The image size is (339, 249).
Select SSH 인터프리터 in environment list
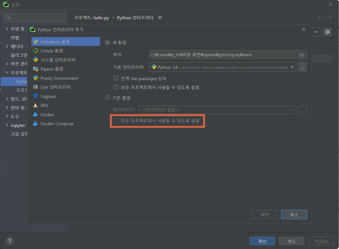(66, 87)
